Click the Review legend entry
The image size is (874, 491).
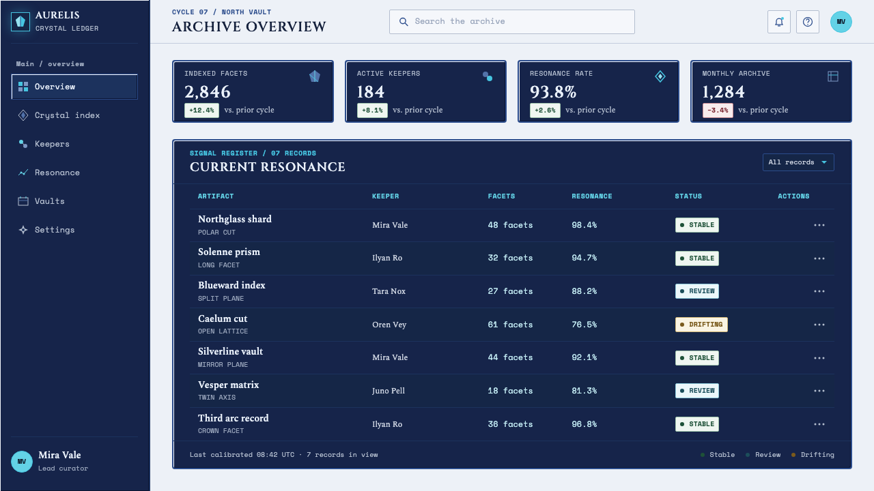click(763, 455)
